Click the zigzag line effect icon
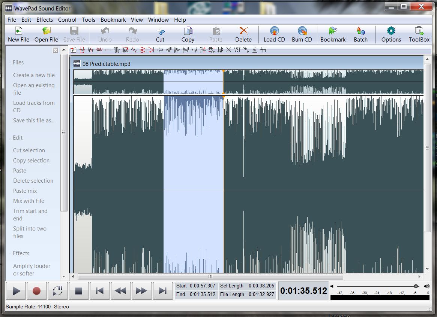The width and height of the screenshot is (437, 317). 134,50
